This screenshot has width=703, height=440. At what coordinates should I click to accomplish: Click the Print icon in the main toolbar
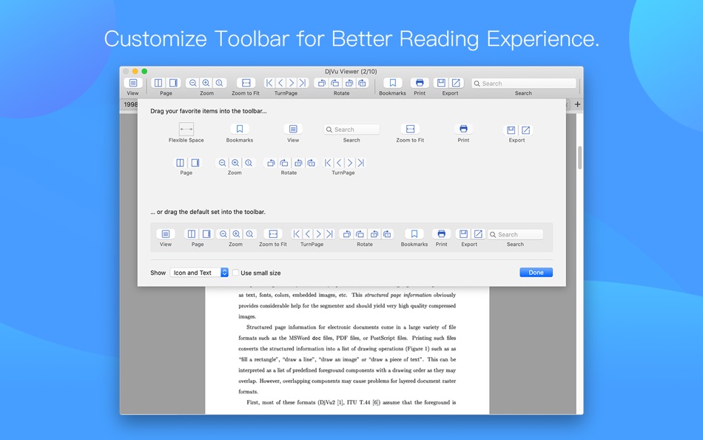click(x=420, y=83)
